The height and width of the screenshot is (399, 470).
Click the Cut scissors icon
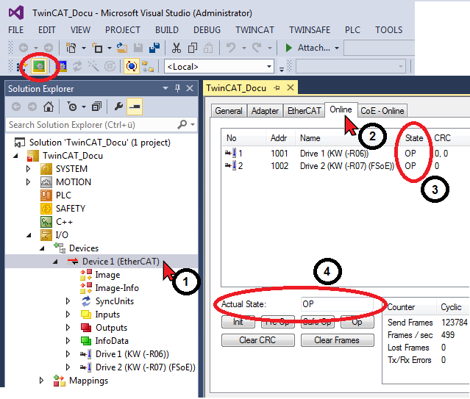pyautogui.click(x=177, y=48)
